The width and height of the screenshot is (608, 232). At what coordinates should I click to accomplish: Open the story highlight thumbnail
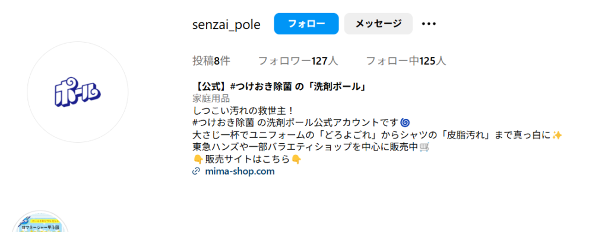pos(40,221)
